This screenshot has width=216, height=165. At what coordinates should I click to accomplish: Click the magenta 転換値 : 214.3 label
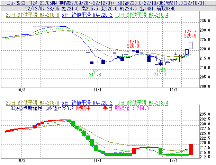(x=132, y=108)
